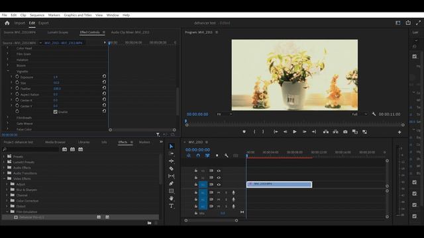Hide the track with the MVI clip
424x238 pixels.
pos(219,184)
